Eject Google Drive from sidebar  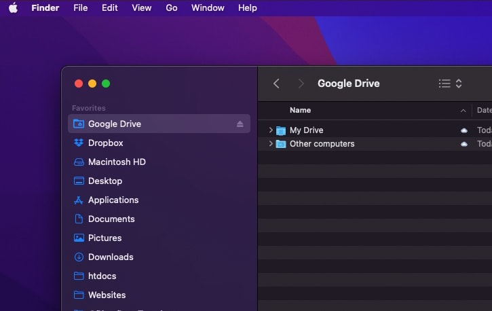tap(240, 124)
